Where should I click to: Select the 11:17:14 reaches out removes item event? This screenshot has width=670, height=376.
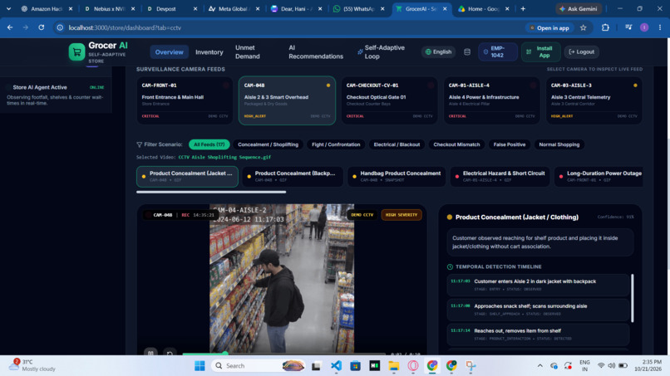pyautogui.click(x=538, y=334)
